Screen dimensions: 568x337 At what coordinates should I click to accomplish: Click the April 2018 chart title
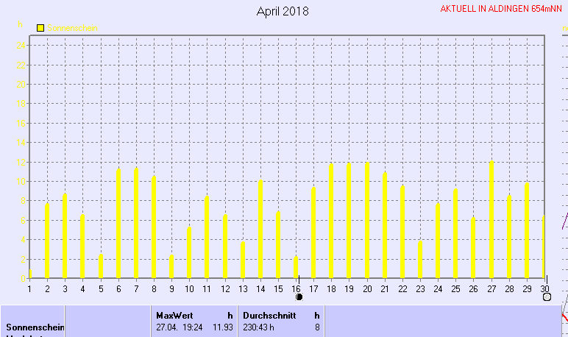(283, 12)
